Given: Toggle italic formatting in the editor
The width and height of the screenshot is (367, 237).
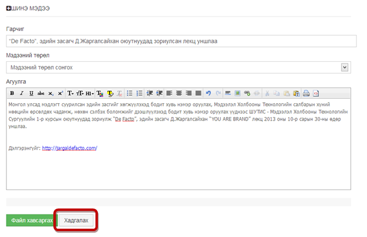Looking at the screenshot, I should [21, 93].
